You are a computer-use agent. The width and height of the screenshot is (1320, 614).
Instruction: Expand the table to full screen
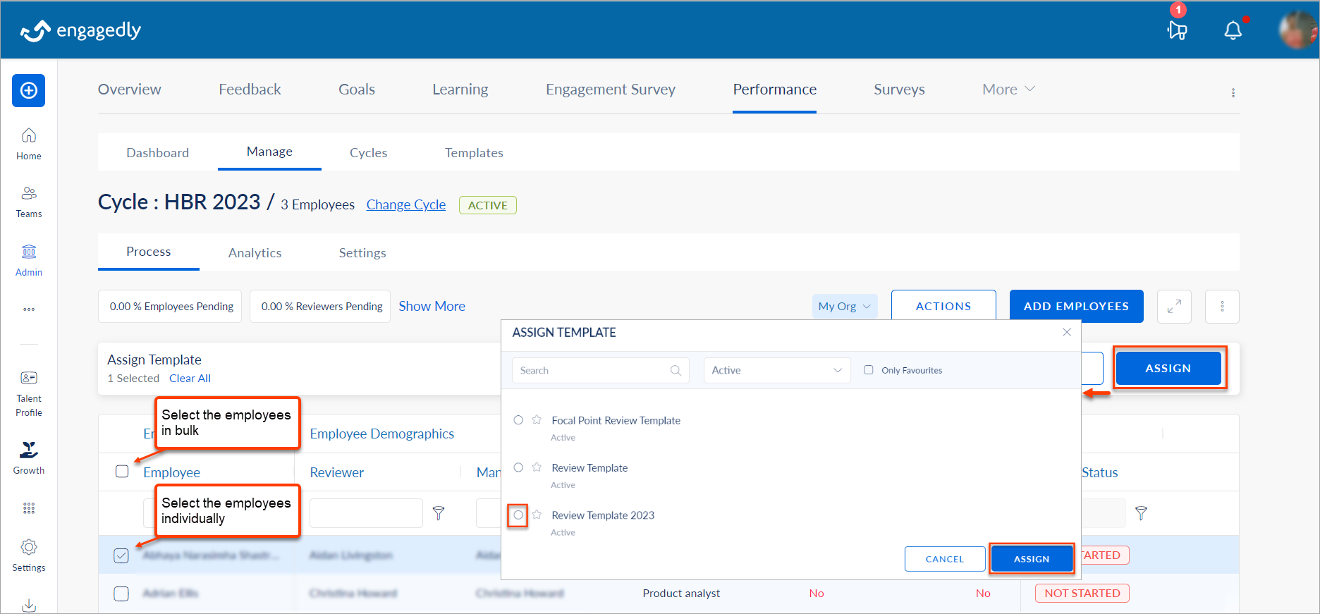(x=1174, y=307)
